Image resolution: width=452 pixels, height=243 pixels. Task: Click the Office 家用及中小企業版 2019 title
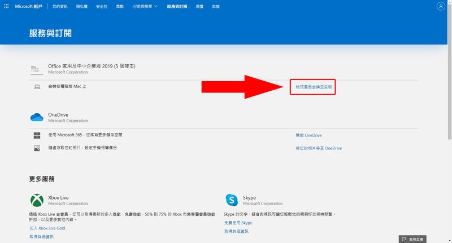pyautogui.click(x=92, y=66)
